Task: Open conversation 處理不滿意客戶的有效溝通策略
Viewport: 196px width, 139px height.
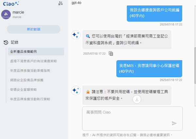Action: pos(33,61)
